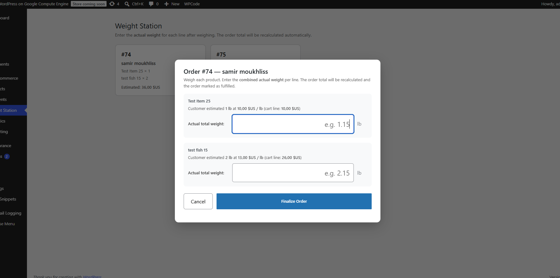The image size is (560, 278).
Task: Click the #74 order card number
Action: (126, 54)
